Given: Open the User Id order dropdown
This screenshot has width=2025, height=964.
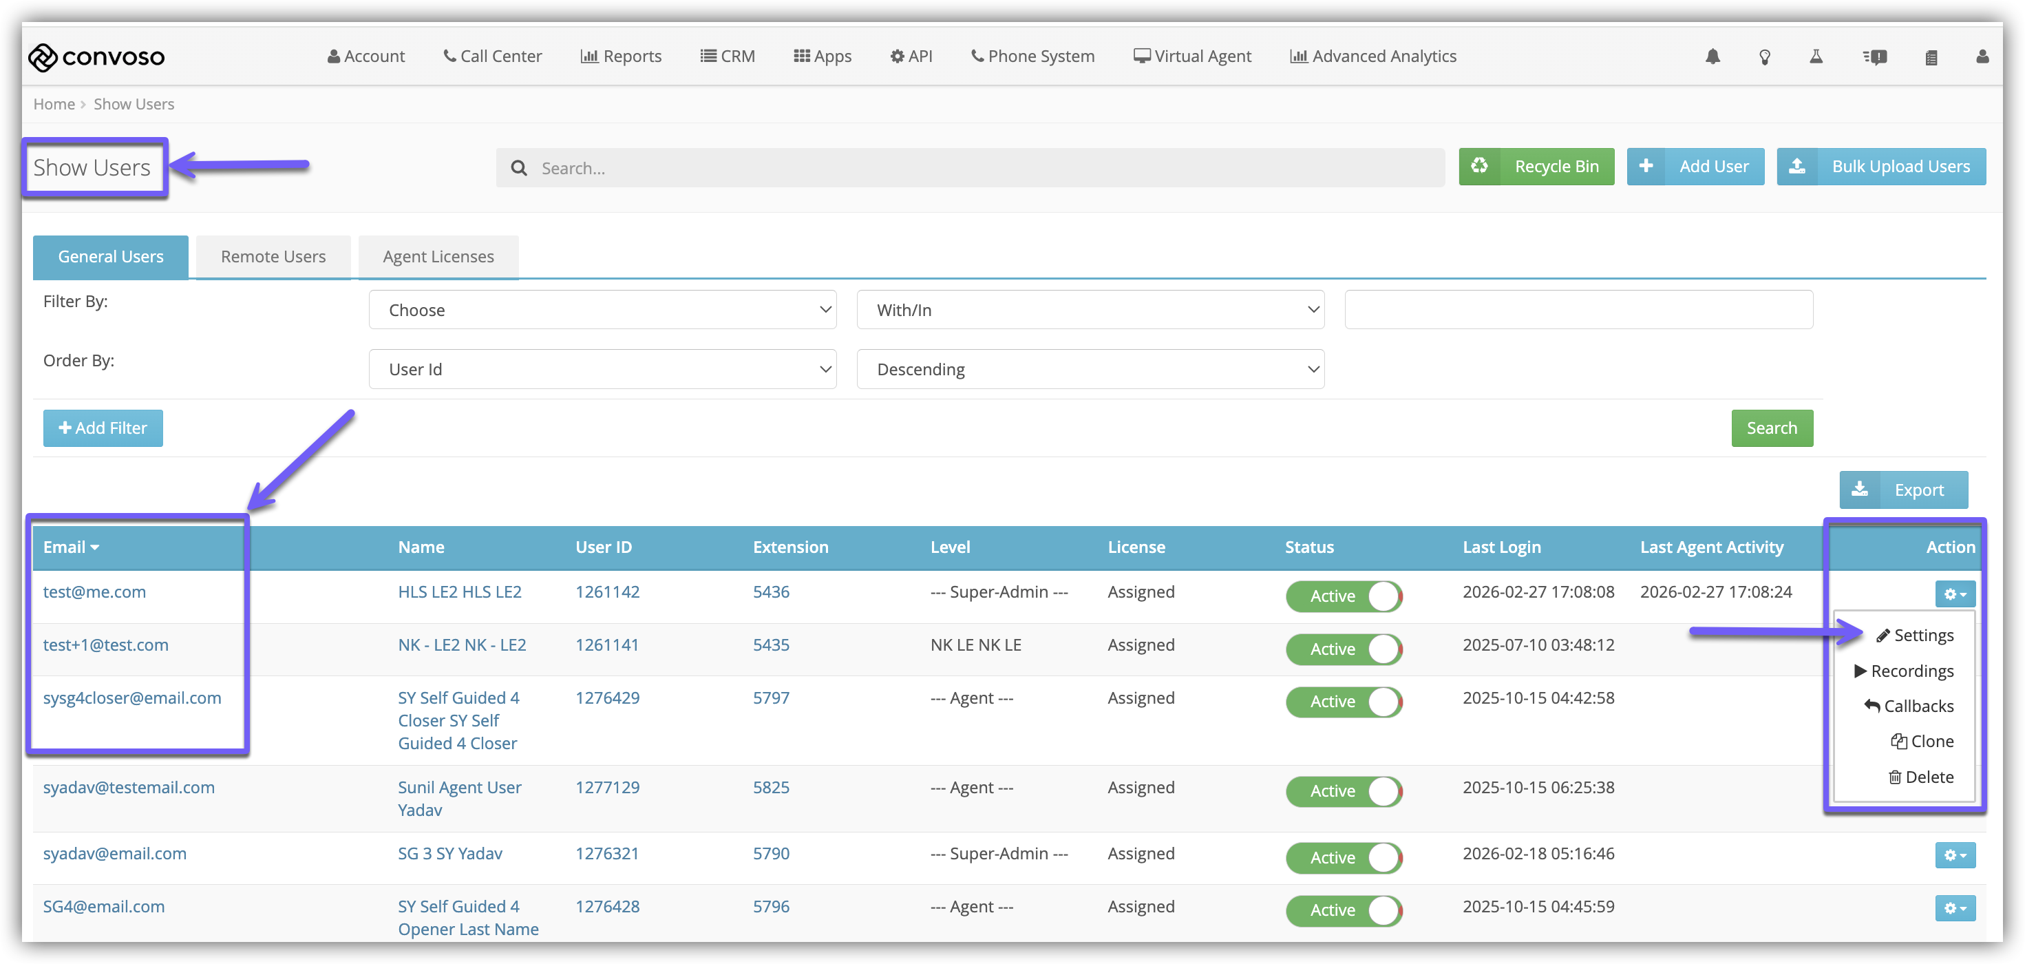Looking at the screenshot, I should 602,370.
